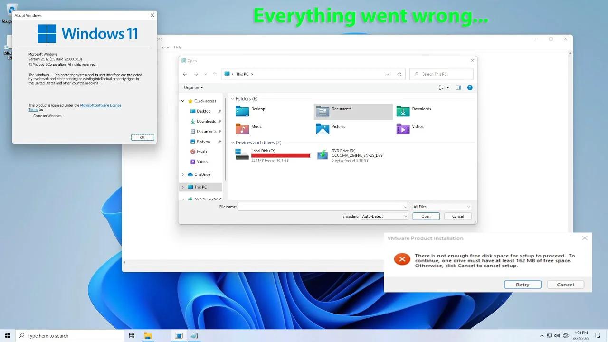The image size is (608, 342).
Task: Open the Organize menu
Action: pyautogui.click(x=193, y=87)
